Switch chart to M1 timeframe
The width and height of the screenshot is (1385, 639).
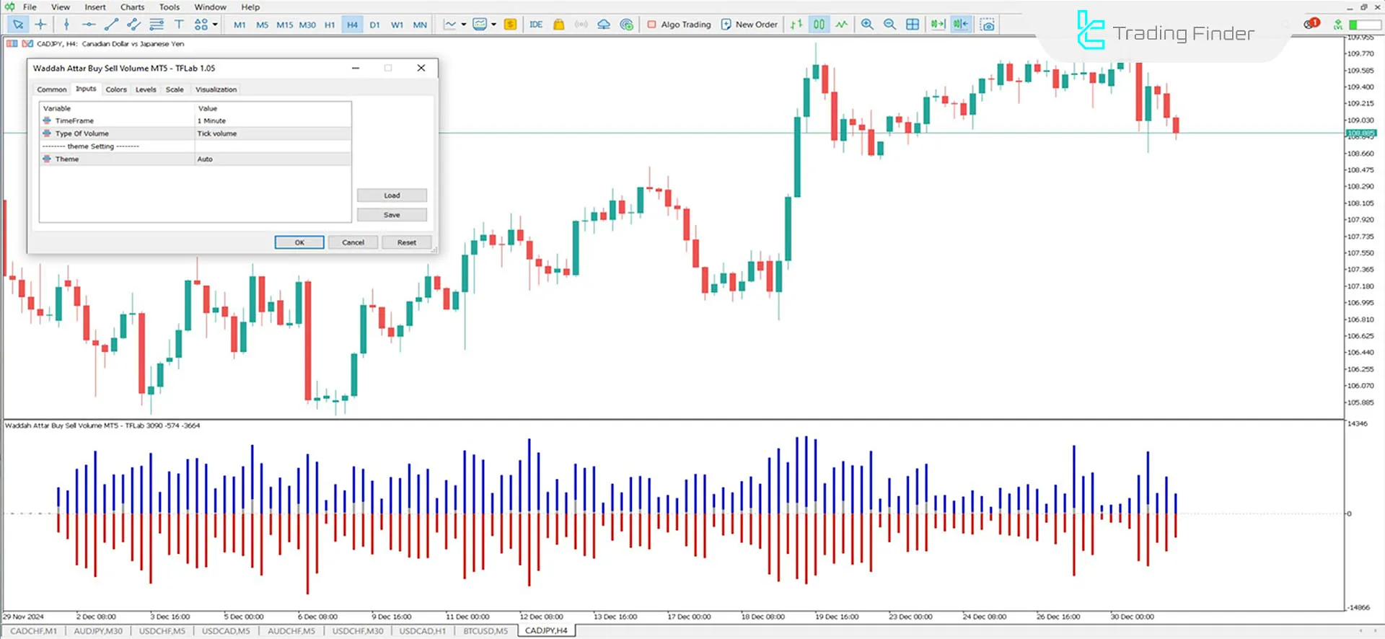(x=239, y=25)
